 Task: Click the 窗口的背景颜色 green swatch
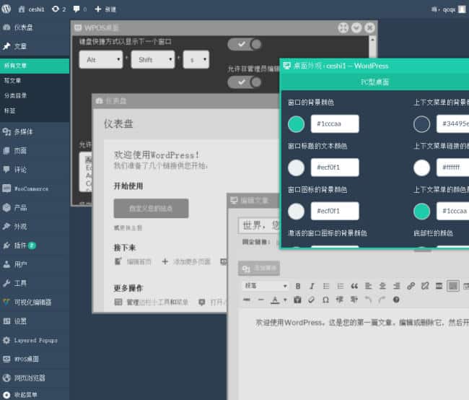tap(296, 124)
